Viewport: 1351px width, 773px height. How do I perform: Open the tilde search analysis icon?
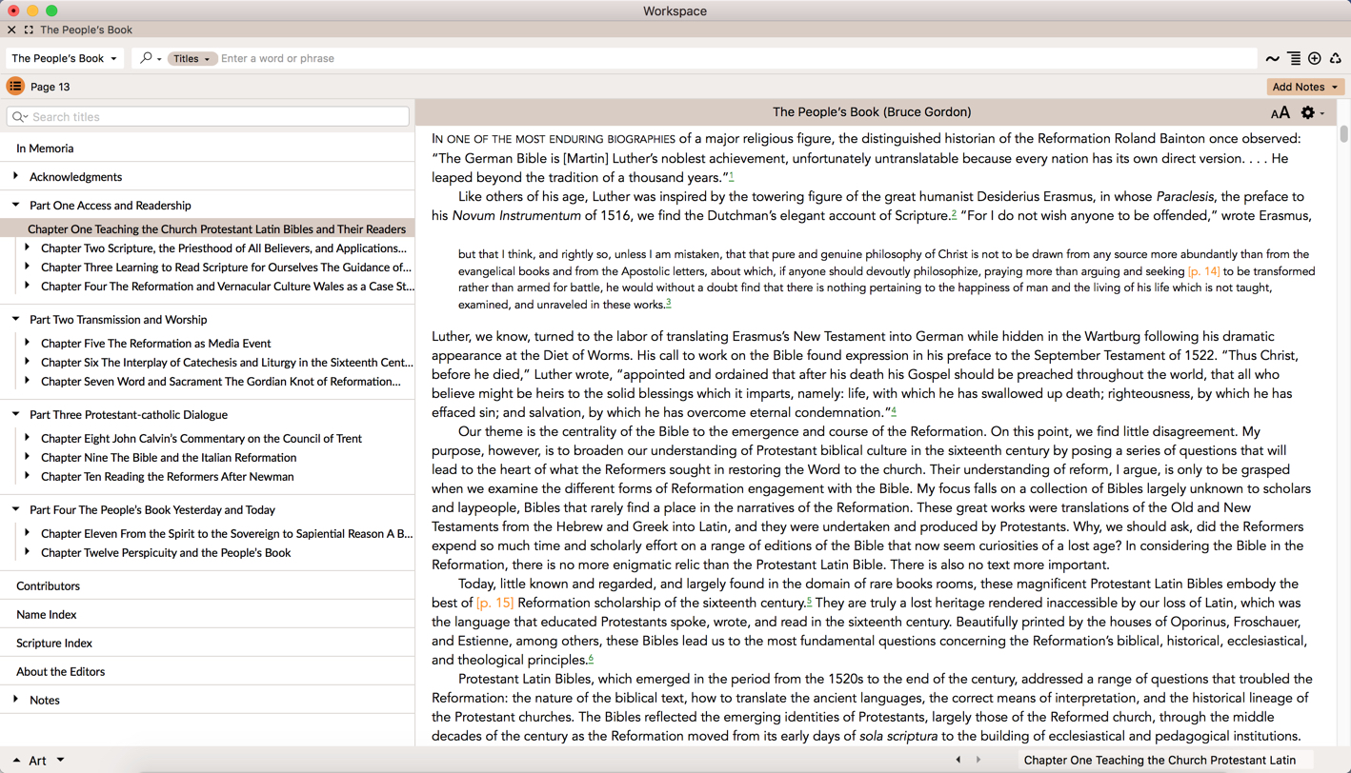pyautogui.click(x=1272, y=59)
